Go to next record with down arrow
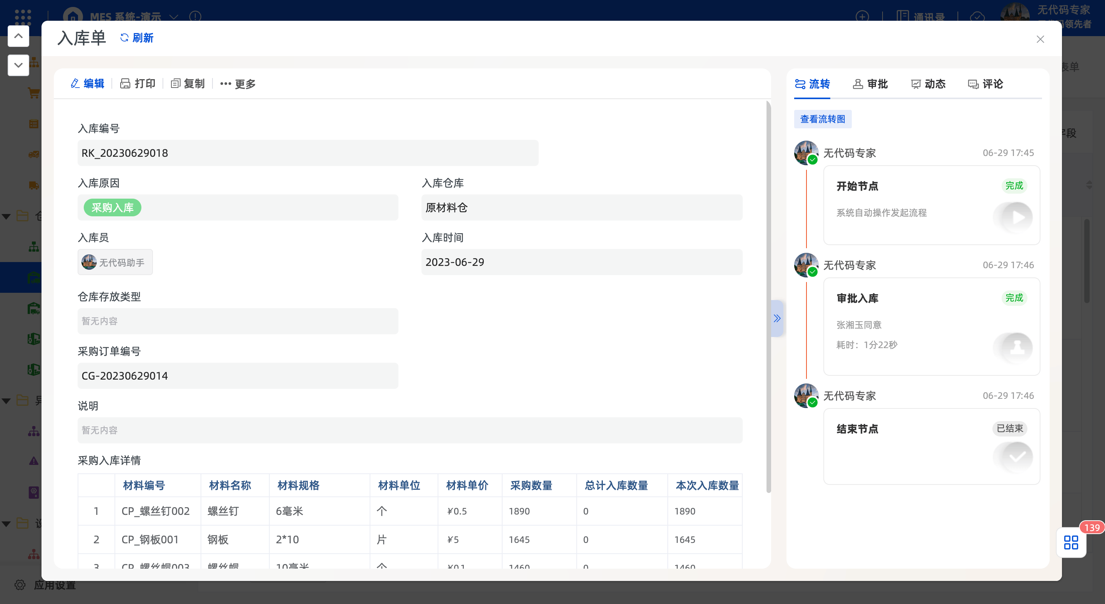The width and height of the screenshot is (1105, 604). [x=18, y=65]
